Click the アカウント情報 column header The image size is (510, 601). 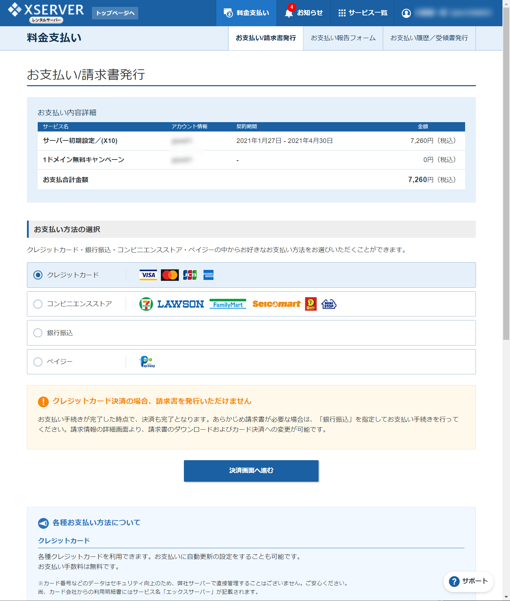[189, 126]
